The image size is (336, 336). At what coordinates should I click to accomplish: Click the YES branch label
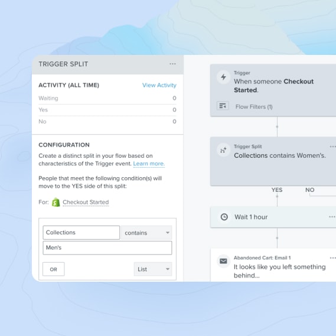[x=277, y=190]
